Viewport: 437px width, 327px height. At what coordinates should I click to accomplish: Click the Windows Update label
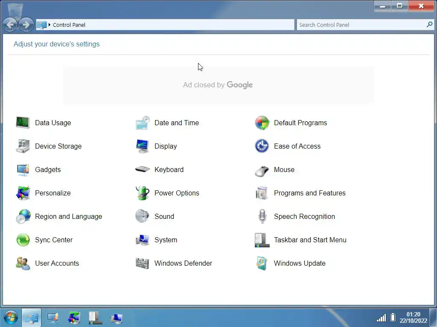pyautogui.click(x=300, y=263)
